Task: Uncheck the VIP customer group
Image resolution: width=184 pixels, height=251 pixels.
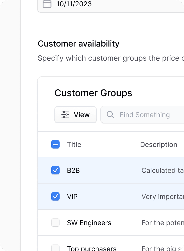Action: click(x=55, y=196)
